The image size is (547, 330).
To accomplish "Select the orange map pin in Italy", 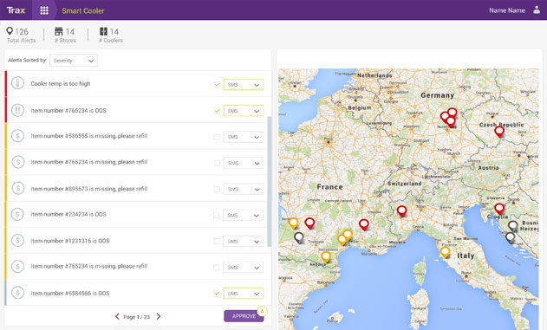I will point(445,252).
